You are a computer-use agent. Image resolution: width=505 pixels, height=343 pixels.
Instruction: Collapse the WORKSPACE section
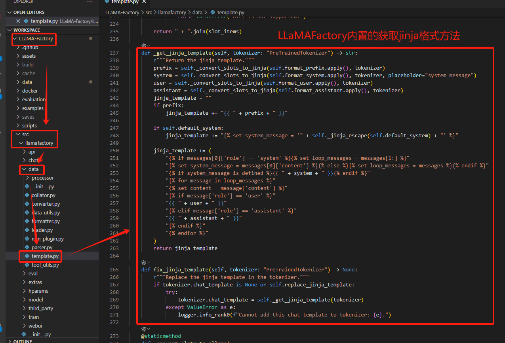[10, 30]
